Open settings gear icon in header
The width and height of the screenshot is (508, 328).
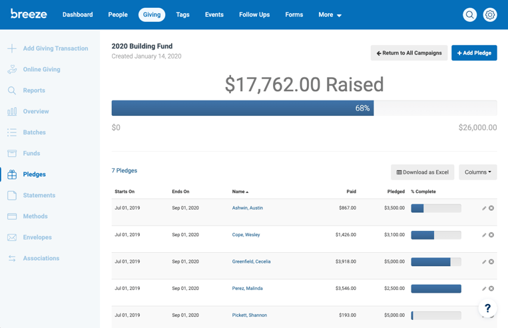(490, 15)
